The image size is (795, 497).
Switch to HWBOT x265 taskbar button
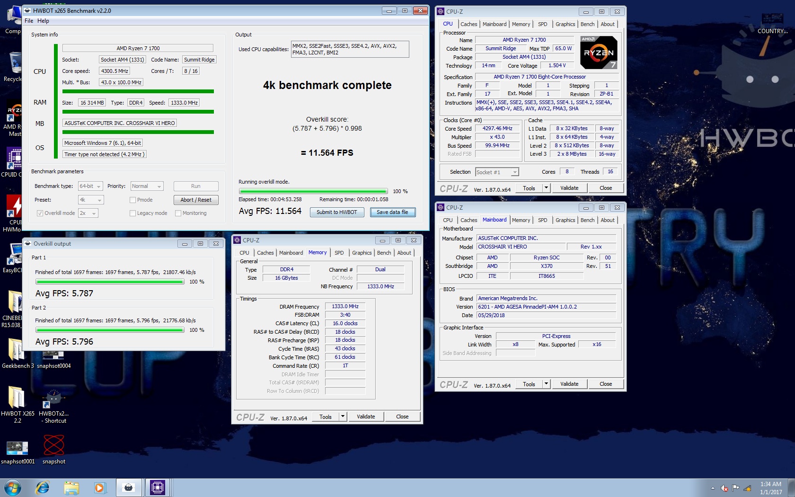point(128,488)
